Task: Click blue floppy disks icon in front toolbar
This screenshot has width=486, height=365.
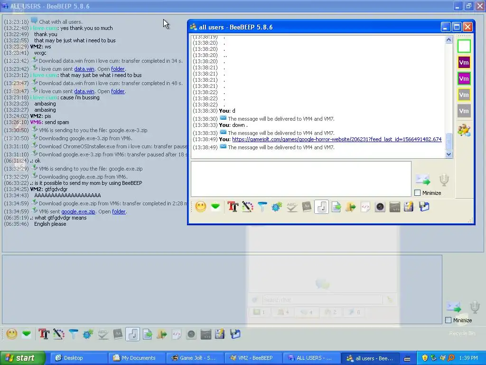Action: (424, 207)
